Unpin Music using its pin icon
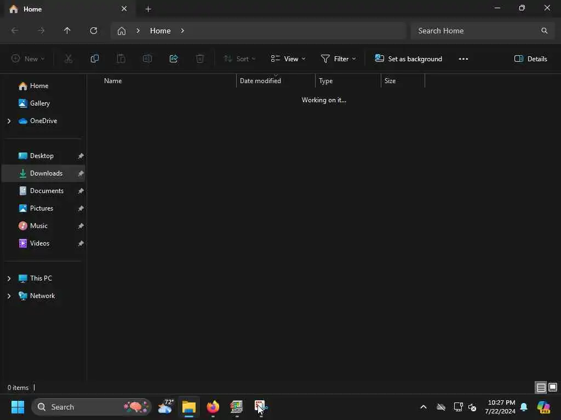 coord(81,226)
